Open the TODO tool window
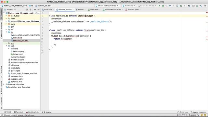This screenshot has height=117, width=208. pyautogui.click(x=7, y=112)
